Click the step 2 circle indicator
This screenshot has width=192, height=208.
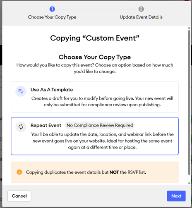(x=141, y=9)
